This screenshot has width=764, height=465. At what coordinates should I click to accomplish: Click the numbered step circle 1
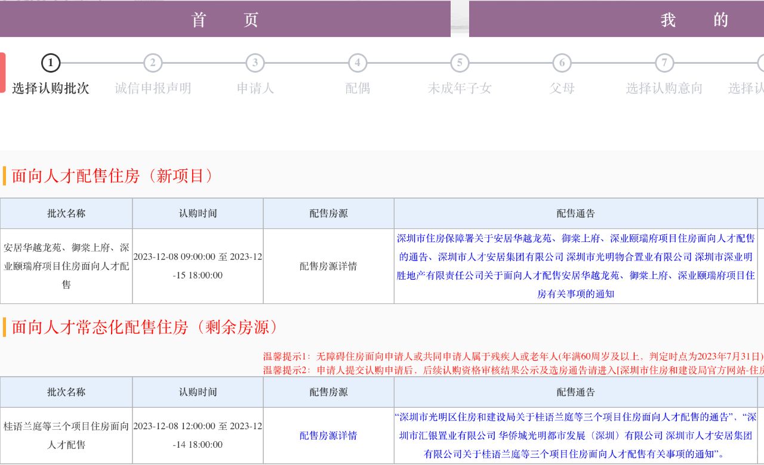(51, 63)
